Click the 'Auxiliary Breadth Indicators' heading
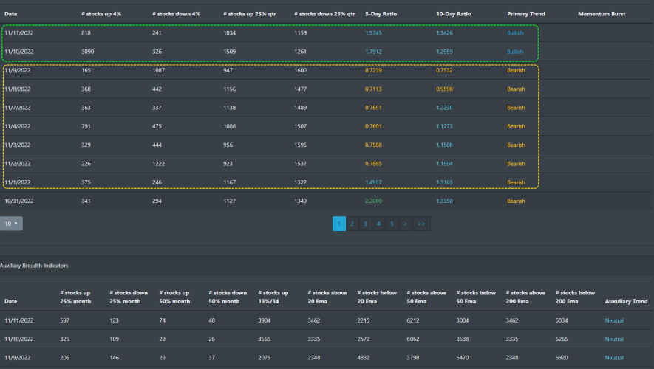Screen dimensions: 654x369 pyautogui.click(x=34, y=266)
